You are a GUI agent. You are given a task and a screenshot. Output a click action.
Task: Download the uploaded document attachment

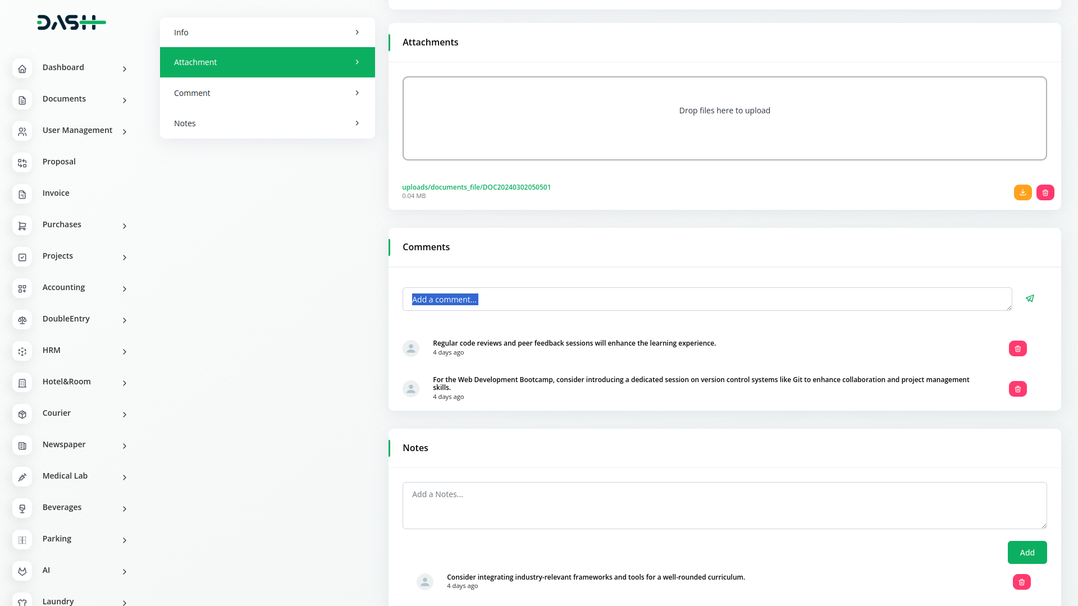point(1022,192)
